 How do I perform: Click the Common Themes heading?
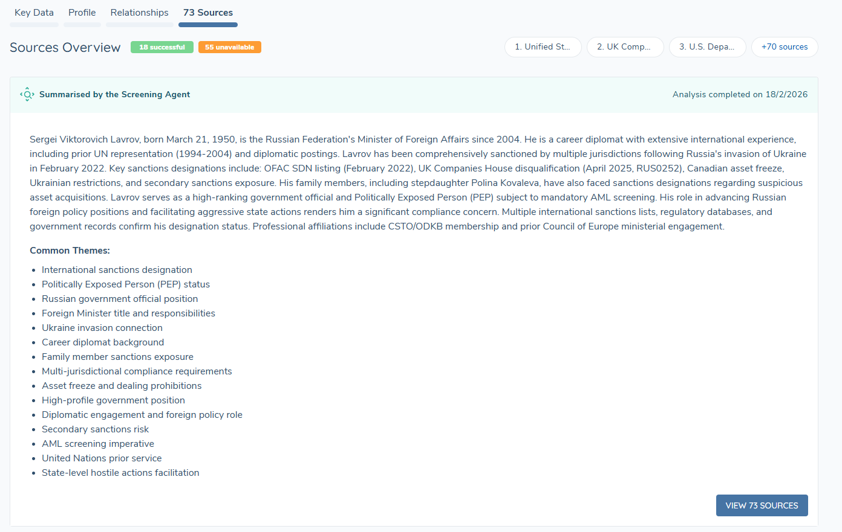[70, 251]
